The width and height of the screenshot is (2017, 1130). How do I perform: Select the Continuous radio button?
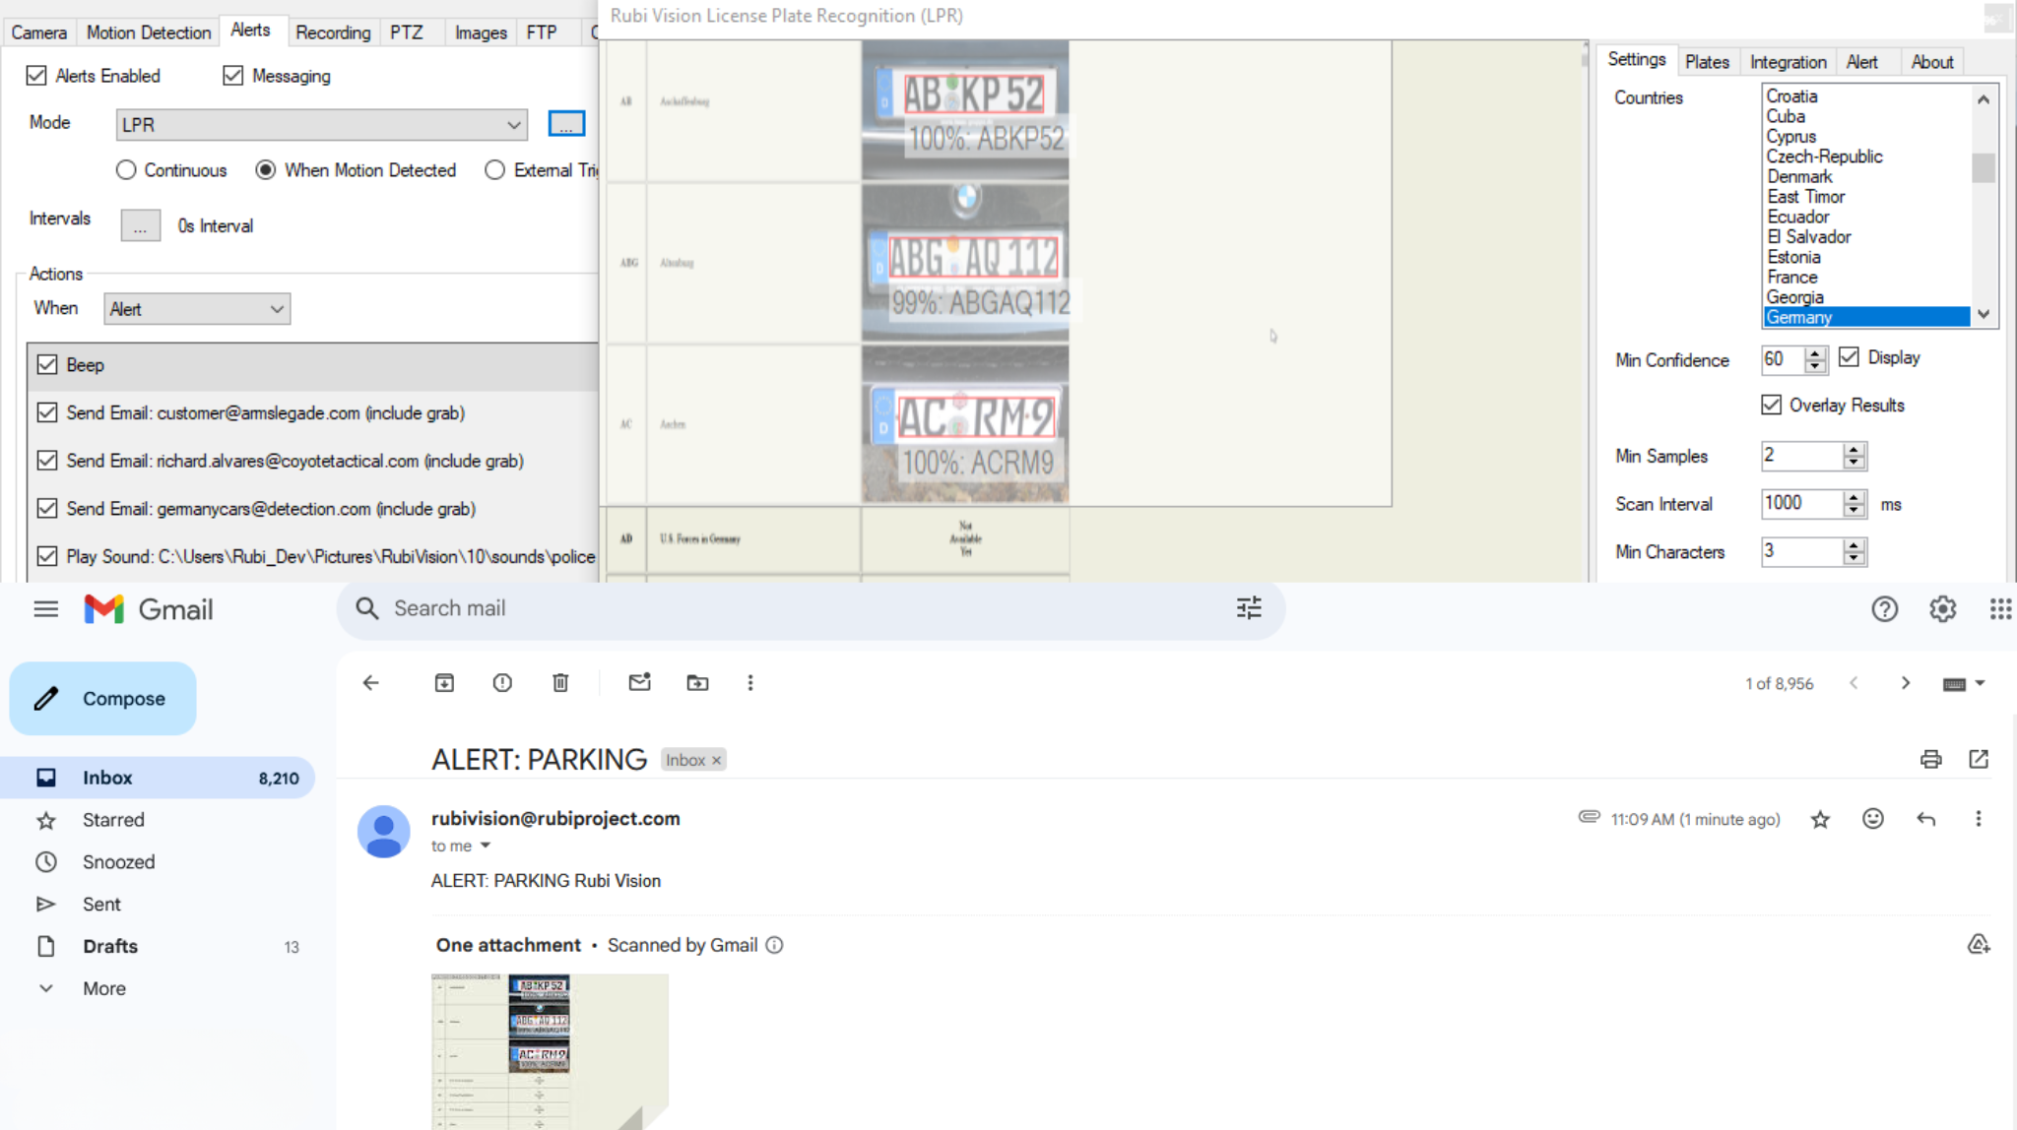(x=125, y=170)
